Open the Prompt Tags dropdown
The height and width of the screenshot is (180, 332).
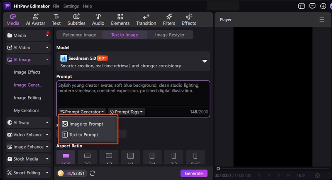pyautogui.click(x=127, y=112)
